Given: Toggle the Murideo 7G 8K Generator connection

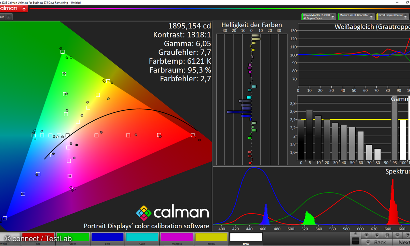Looking at the screenshot, I should 338,16.
